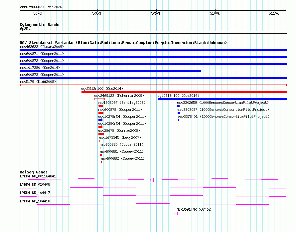The image size is (296, 232).
Task: Open the dgv5912n100 (Coe2014) label
Action: click(x=102, y=89)
